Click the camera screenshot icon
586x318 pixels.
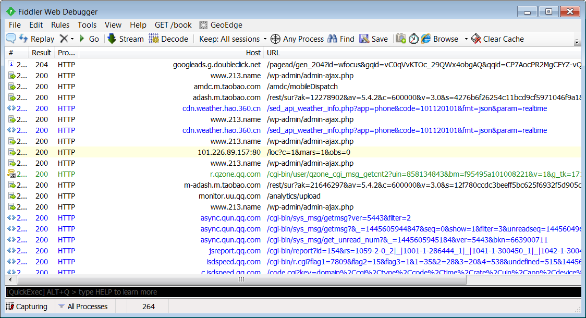pos(400,39)
